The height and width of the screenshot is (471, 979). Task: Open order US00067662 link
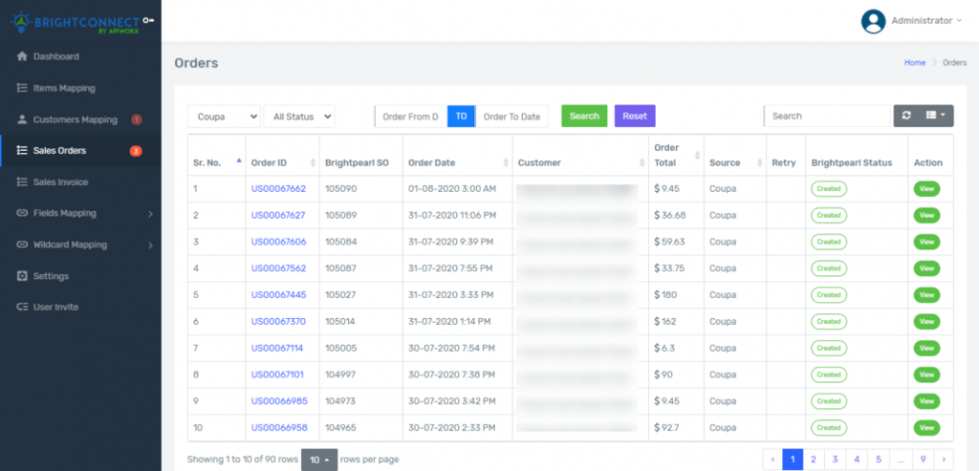pyautogui.click(x=278, y=188)
